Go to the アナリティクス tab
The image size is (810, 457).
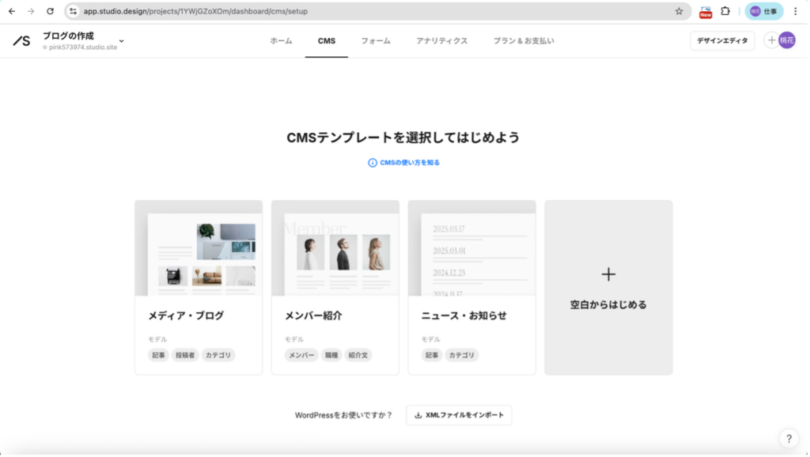(441, 40)
